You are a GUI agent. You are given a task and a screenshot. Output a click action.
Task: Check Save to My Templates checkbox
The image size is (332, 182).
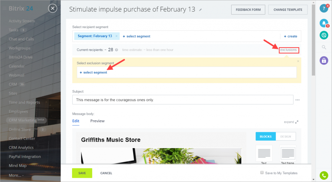pyautogui.click(x=262, y=173)
